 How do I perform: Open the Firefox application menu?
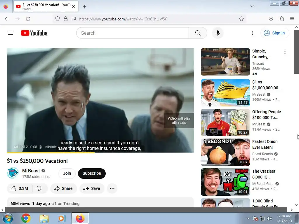[x=292, y=19]
